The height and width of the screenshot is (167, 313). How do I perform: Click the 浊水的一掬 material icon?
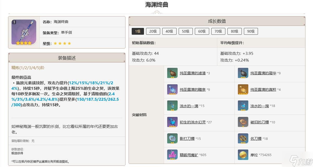[x=243, y=106]
